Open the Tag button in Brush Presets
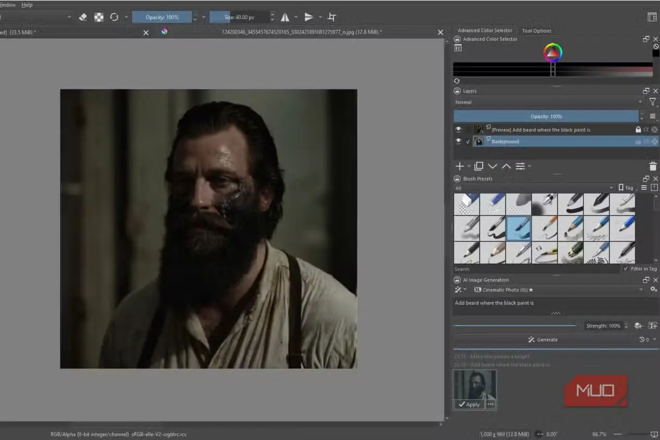Screen dimensions: 660x440 [x=628, y=188]
